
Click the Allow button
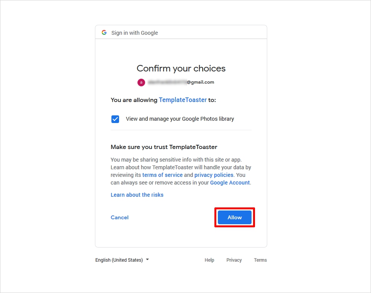pos(234,217)
